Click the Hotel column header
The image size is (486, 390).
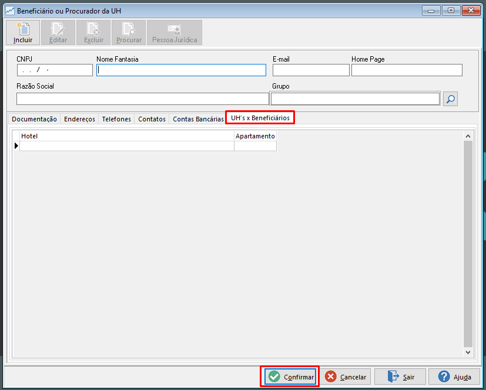pos(127,136)
